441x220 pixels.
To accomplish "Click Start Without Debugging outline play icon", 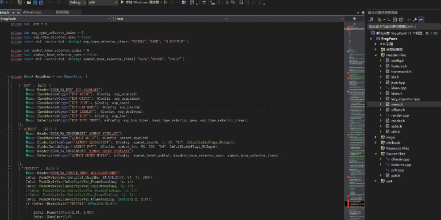I will point(166,2).
